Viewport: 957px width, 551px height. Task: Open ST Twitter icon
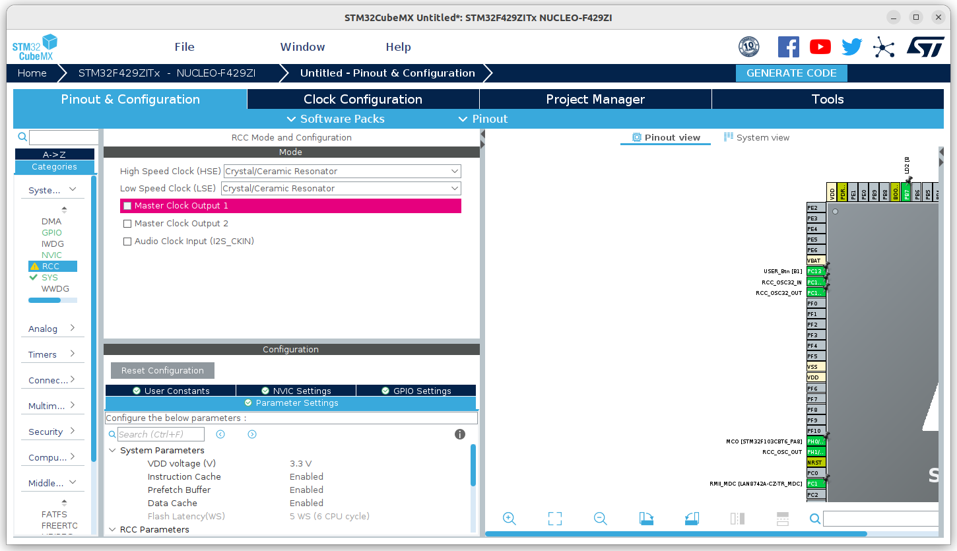[851, 47]
